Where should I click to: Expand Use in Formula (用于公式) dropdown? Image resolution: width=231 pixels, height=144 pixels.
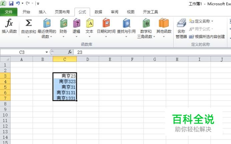(x=212, y=29)
